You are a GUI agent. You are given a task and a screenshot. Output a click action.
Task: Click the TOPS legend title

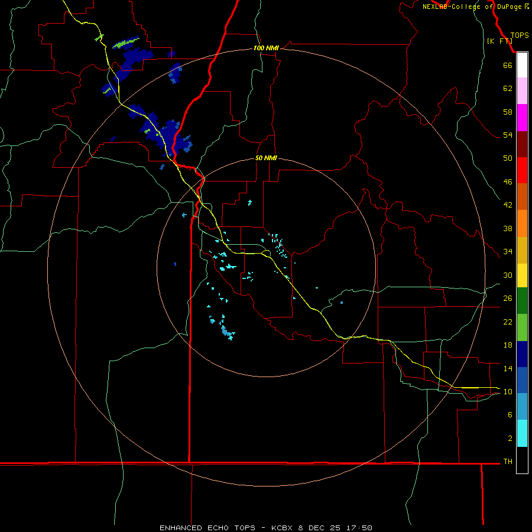[x=520, y=35]
